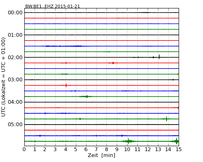Click the red event near minute 8.6 below 02:00
This screenshot has height=162, width=203.
[113, 63]
